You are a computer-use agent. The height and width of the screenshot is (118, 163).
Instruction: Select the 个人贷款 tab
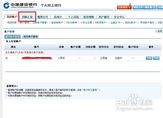(x=73, y=17)
